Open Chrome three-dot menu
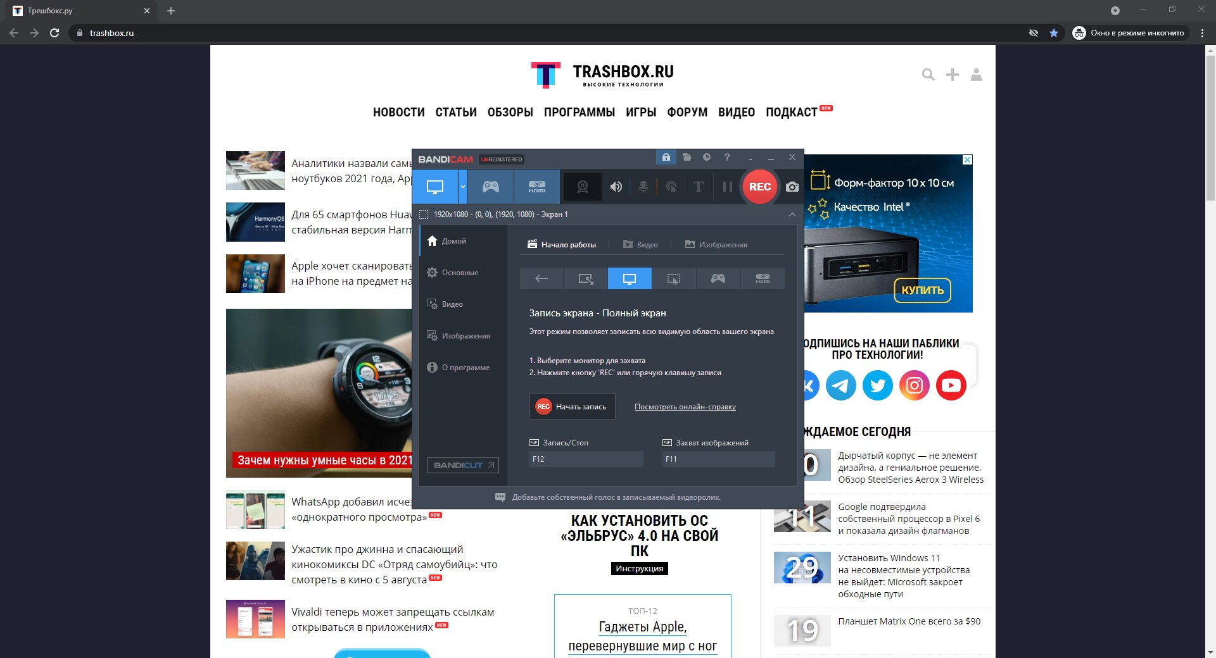The width and height of the screenshot is (1216, 658). pos(1202,33)
